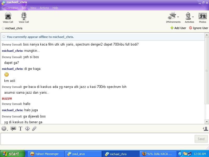
Task: Click the chat scrollbar up arrow
Action: tap(207, 35)
